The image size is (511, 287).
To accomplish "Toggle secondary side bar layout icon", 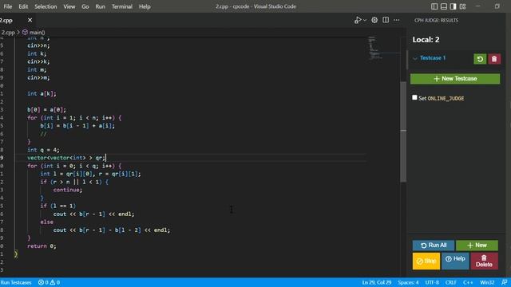I will 453,6.
